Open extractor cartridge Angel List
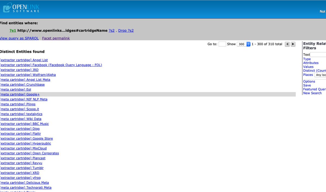Image resolution: width=326 pixels, height=192 pixels. tap(24, 60)
